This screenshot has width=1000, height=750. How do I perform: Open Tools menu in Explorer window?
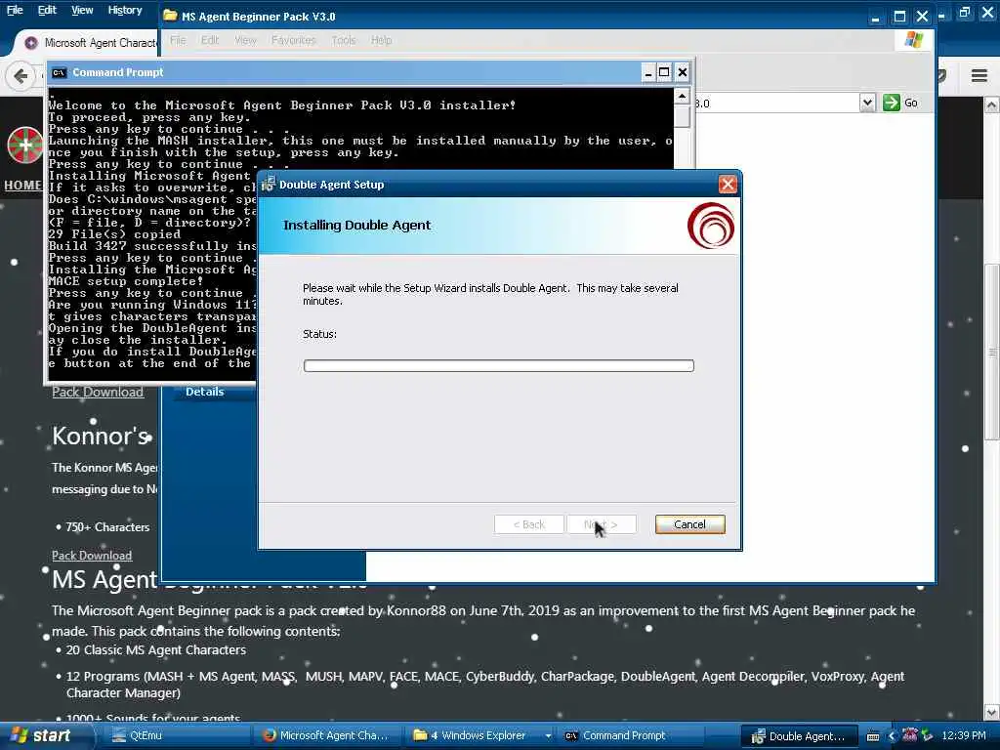pos(343,40)
